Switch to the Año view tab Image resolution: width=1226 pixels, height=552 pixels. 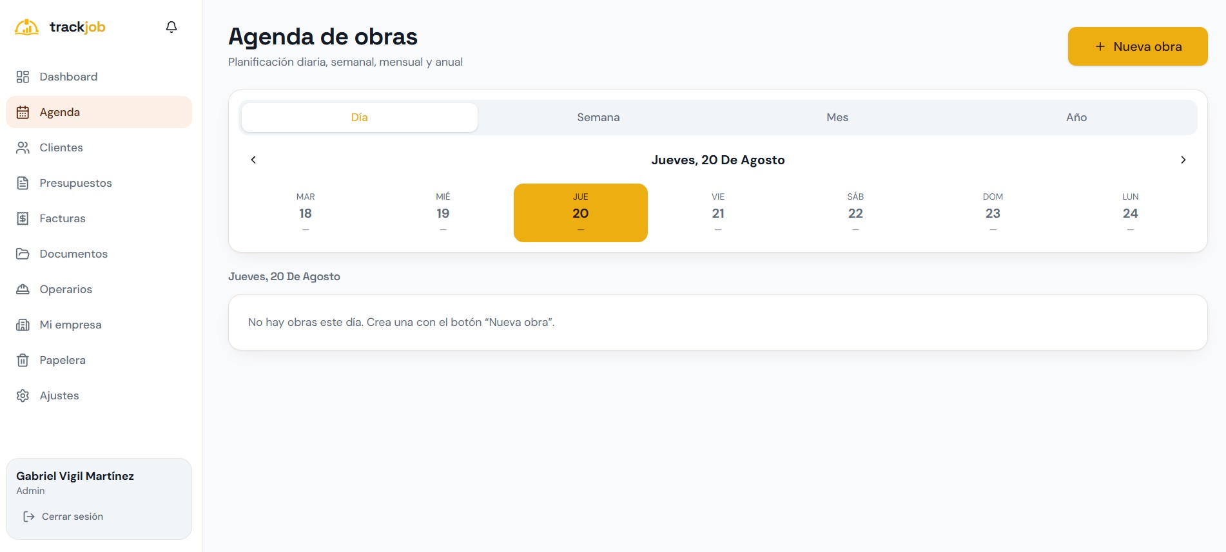tap(1076, 117)
